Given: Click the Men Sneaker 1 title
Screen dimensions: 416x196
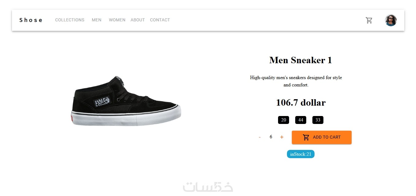Looking at the screenshot, I should [300, 60].
